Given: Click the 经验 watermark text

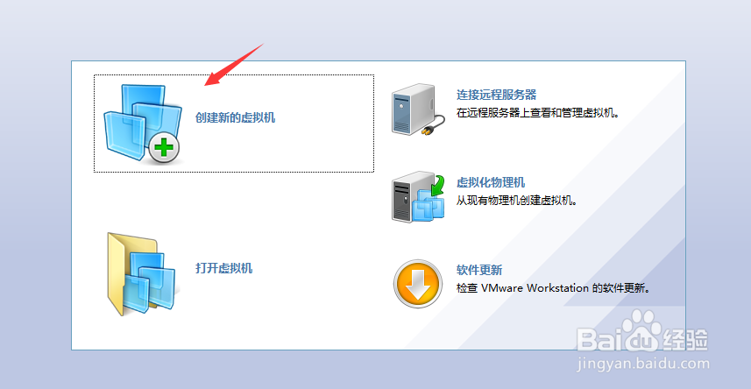Looking at the screenshot, I should [x=685, y=340].
